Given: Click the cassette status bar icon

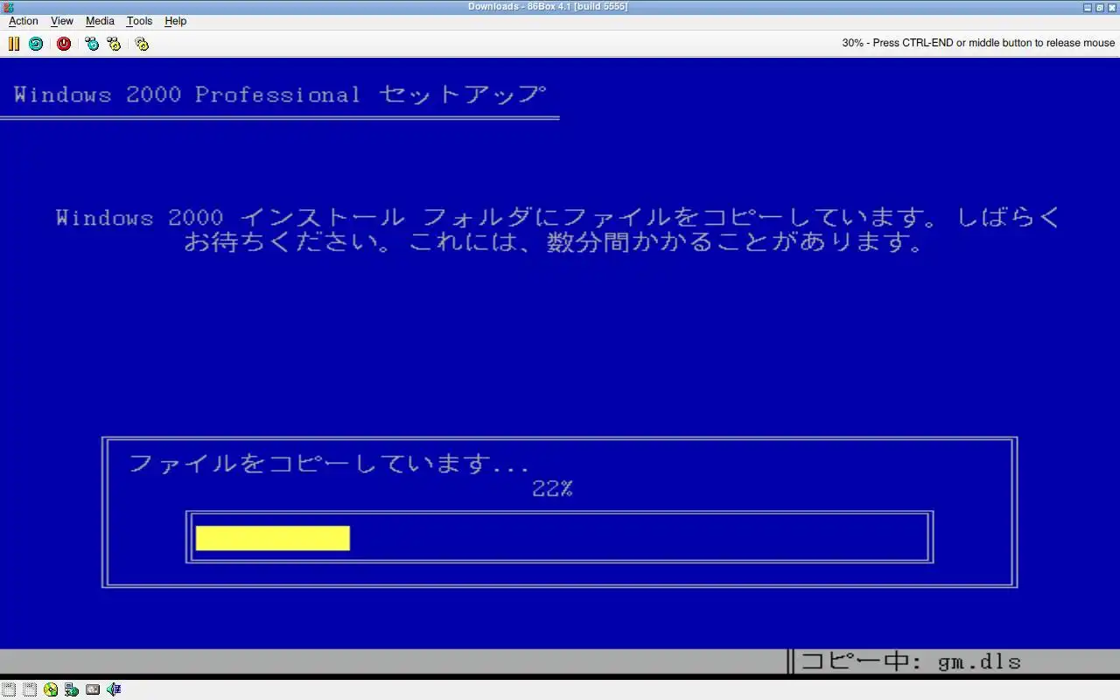Looking at the screenshot, I should 93,689.
